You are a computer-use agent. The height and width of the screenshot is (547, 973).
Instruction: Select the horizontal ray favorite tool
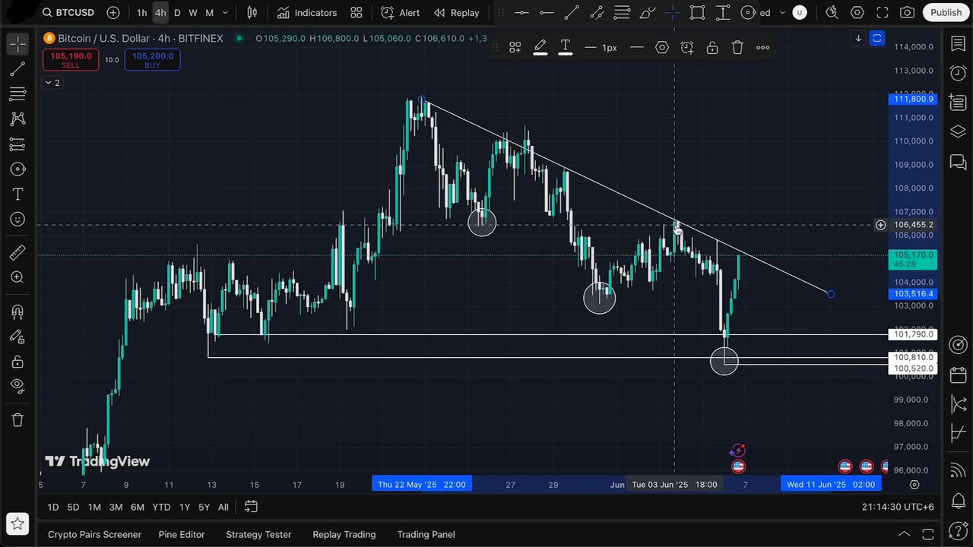click(x=547, y=12)
